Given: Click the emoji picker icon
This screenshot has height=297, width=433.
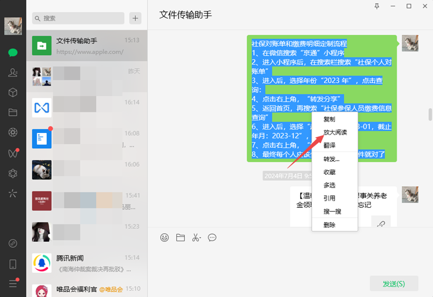Looking at the screenshot, I should pos(165,237).
